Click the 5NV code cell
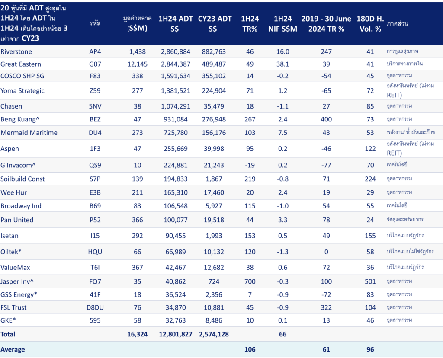This screenshot has height=358, width=443. 95,106
